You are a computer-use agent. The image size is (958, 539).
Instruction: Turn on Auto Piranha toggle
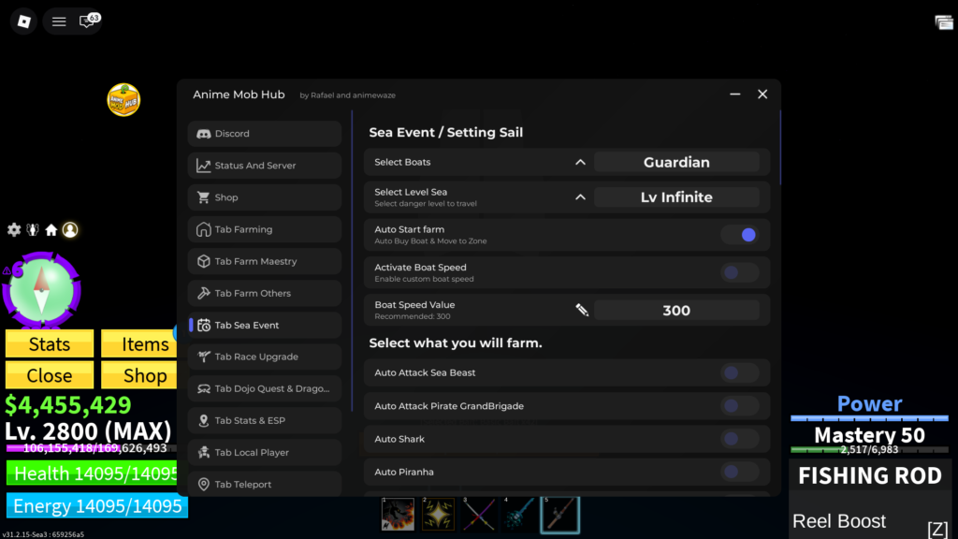coord(740,472)
